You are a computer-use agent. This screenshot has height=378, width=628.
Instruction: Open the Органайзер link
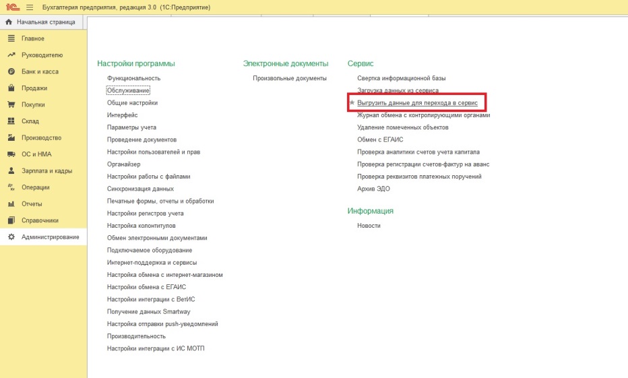[x=124, y=164]
